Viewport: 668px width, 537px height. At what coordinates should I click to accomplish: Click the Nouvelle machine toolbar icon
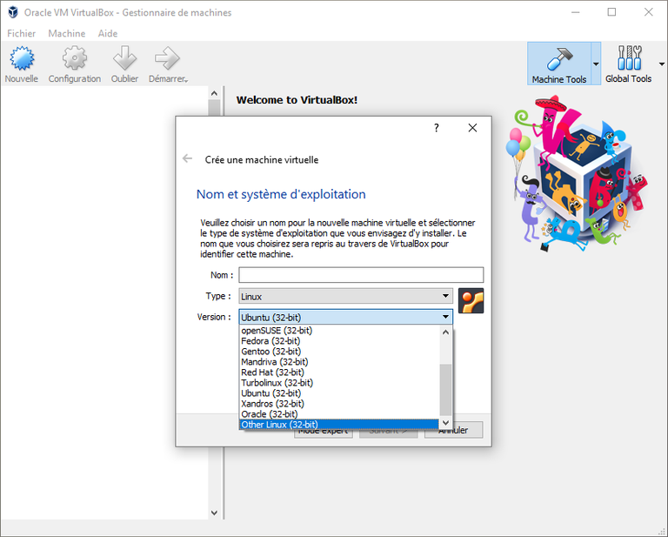pos(22,64)
